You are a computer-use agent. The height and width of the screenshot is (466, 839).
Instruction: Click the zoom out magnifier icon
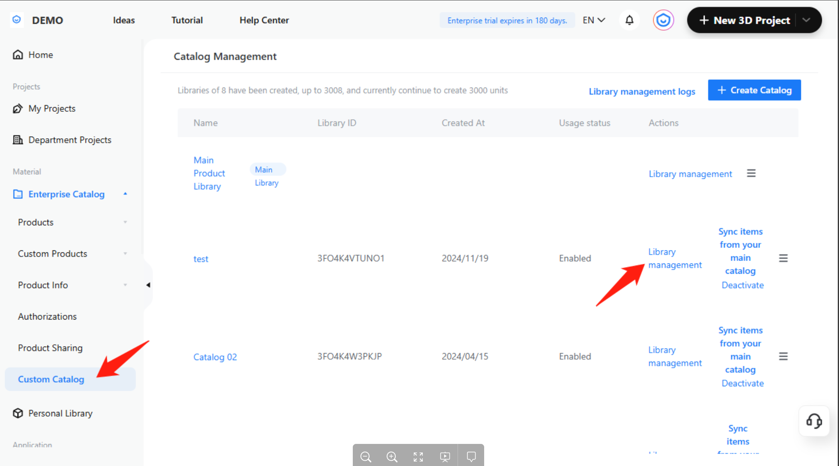coord(366,457)
